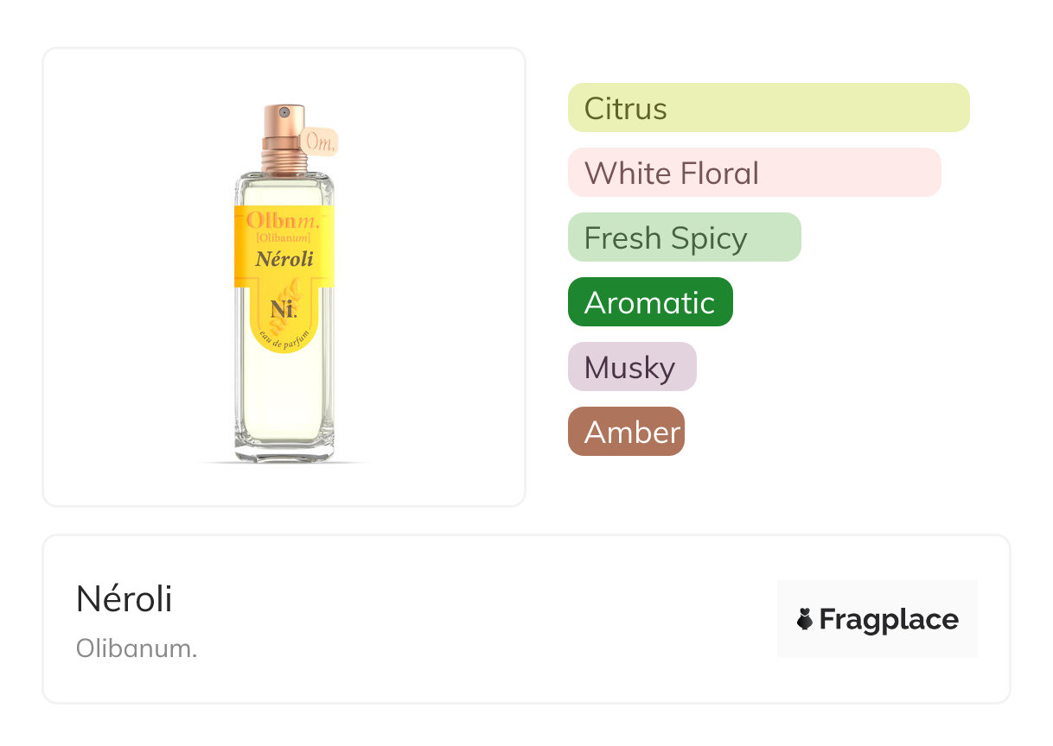1053x746 pixels.
Task: Click the Olbnm. logo on yellow label
Action: pyautogui.click(x=283, y=219)
